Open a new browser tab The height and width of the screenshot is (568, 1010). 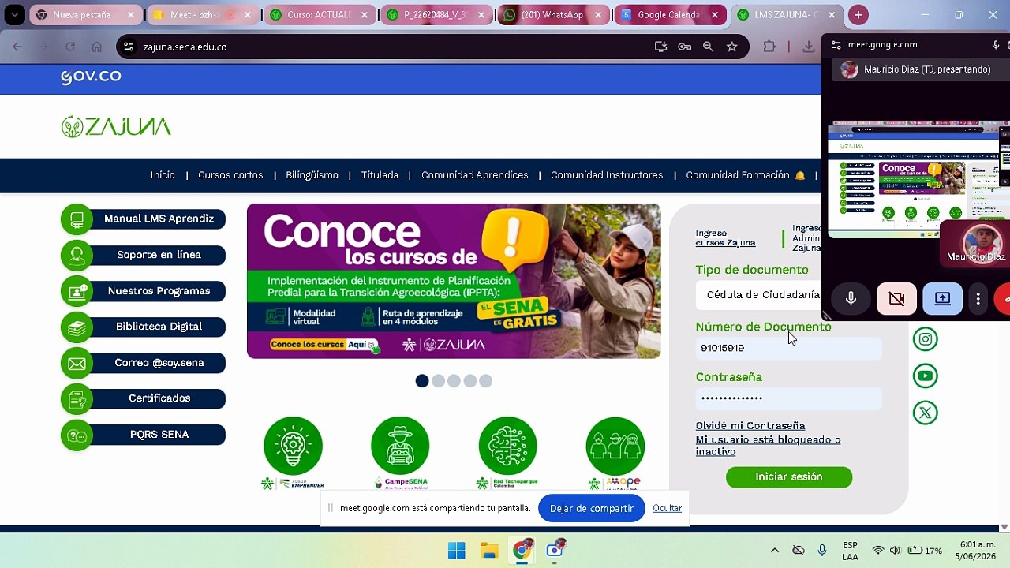coord(858,14)
